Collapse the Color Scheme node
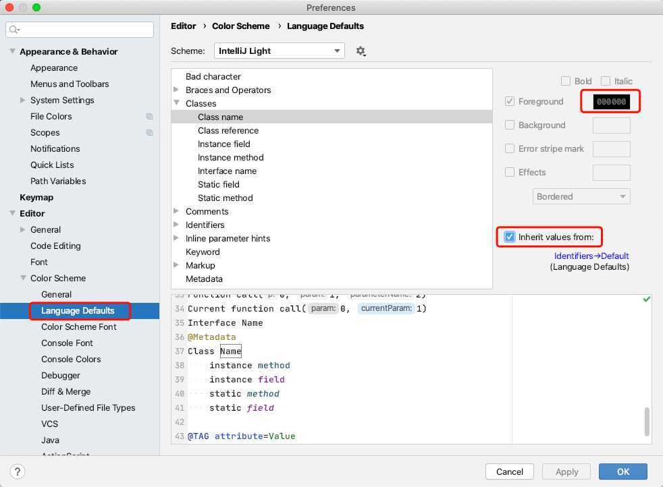This screenshot has height=487, width=663. pos(23,278)
